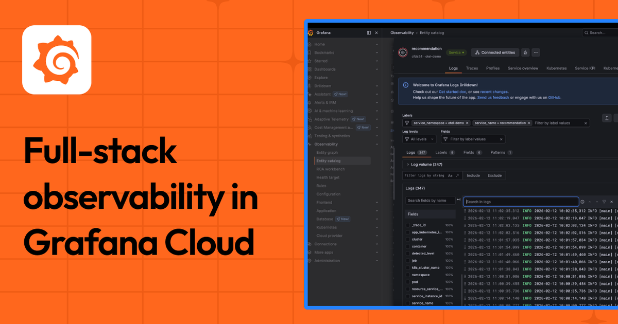This screenshot has height=324, width=618.
Task: Select Entity catalog in the sidebar
Action: point(342,161)
